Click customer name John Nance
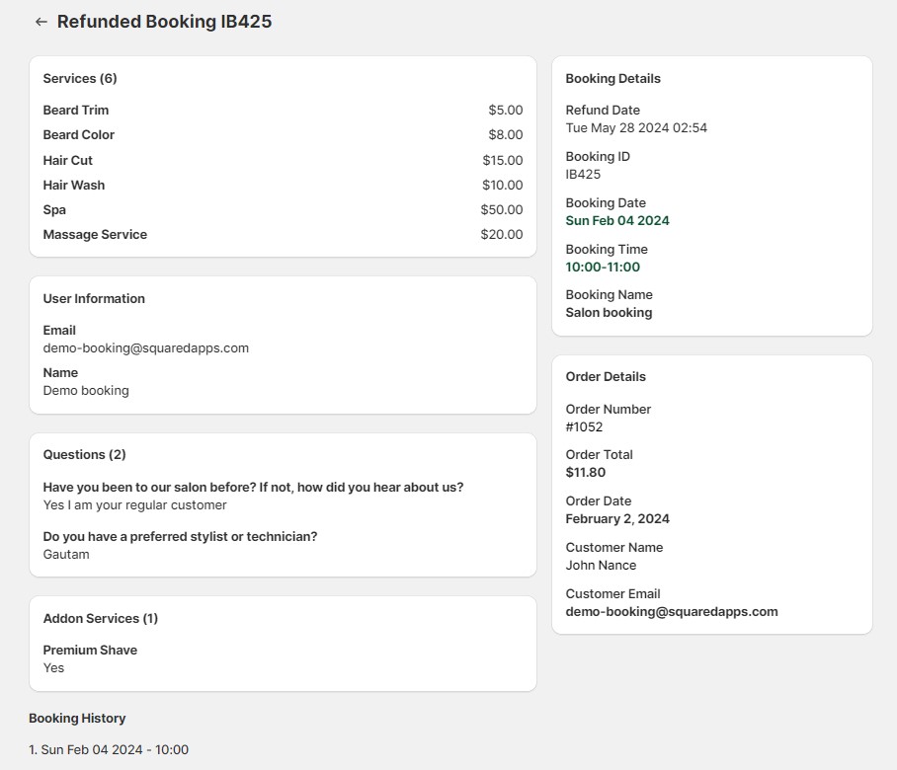Viewport: 897px width, 770px height. point(601,566)
